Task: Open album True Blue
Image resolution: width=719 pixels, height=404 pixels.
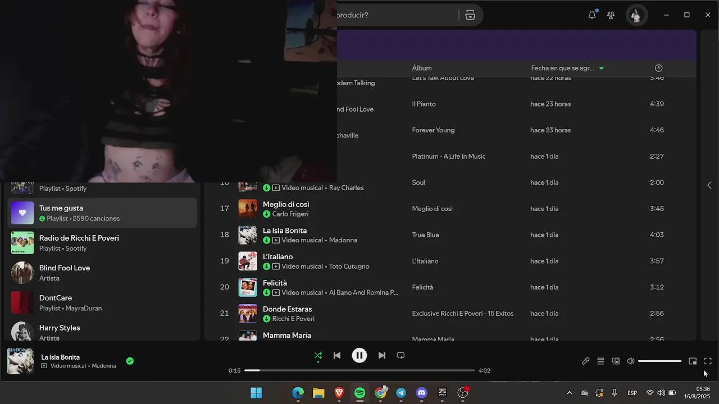Action: tap(426, 235)
